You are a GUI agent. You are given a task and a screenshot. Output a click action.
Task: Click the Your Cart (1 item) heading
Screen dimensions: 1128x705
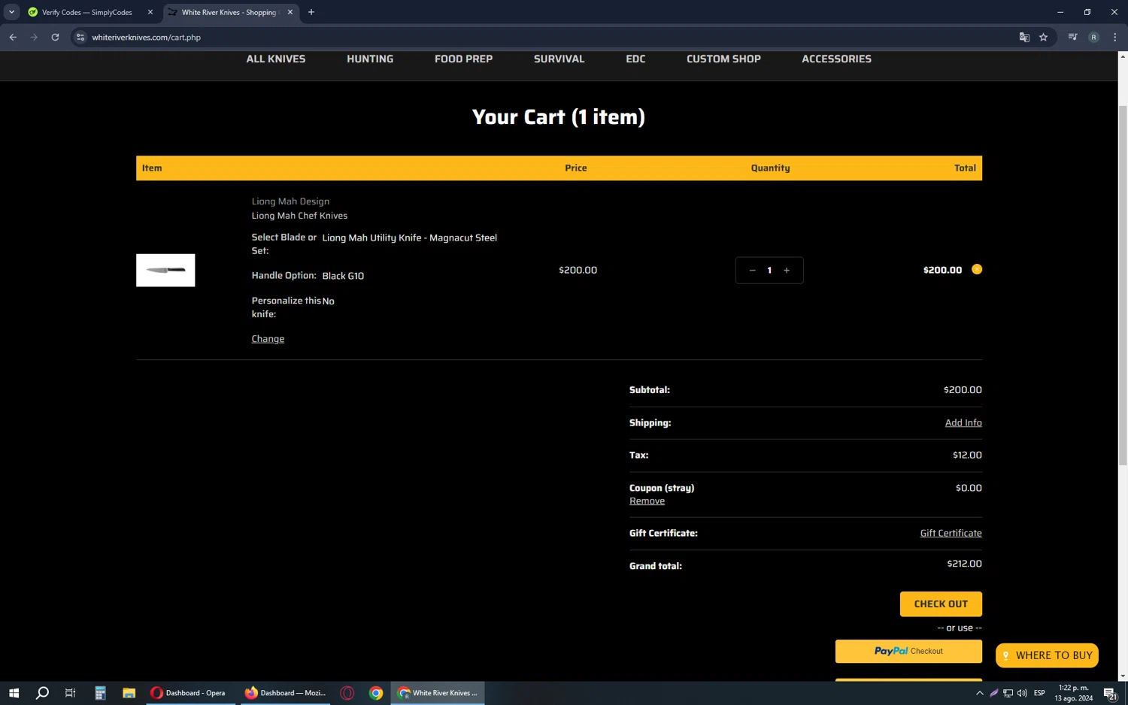coord(559,117)
